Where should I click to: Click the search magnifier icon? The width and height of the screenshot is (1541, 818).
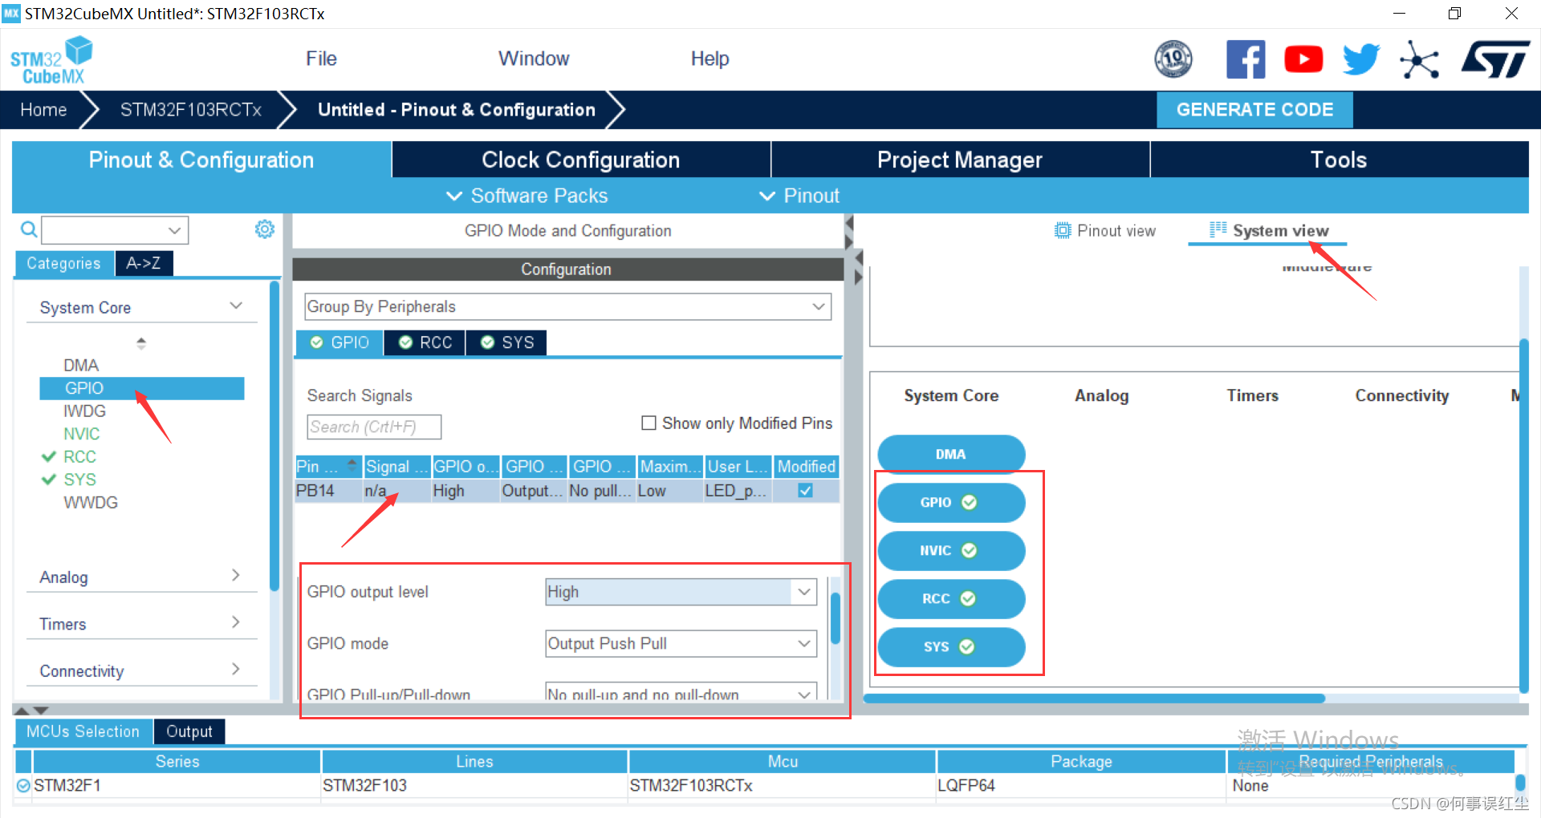pyautogui.click(x=29, y=230)
